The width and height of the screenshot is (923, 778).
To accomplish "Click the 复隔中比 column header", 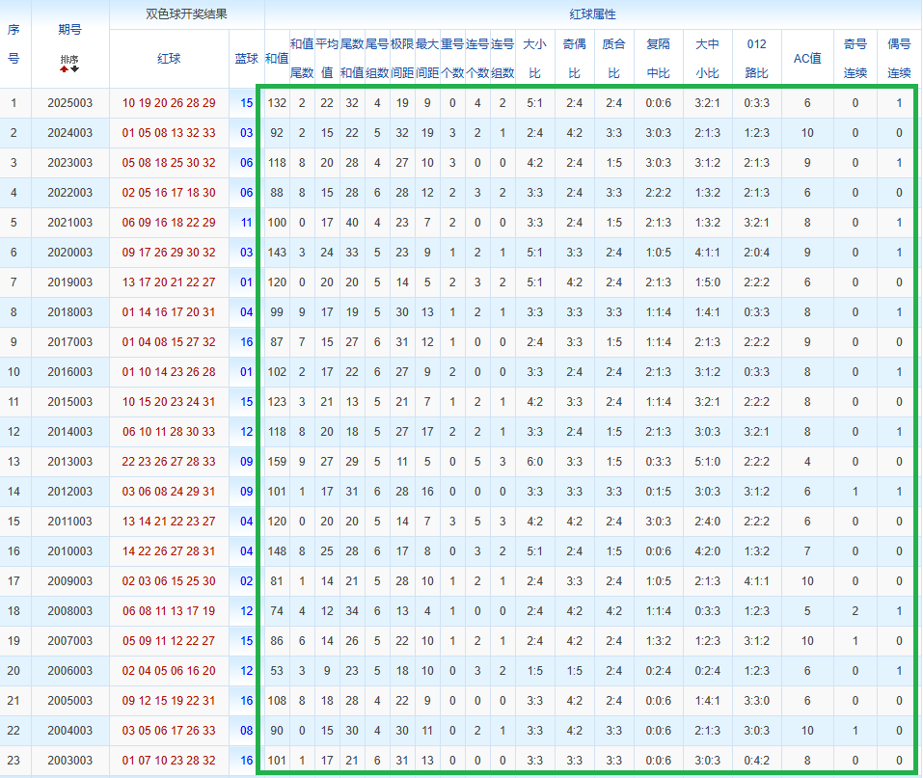I will coord(658,58).
